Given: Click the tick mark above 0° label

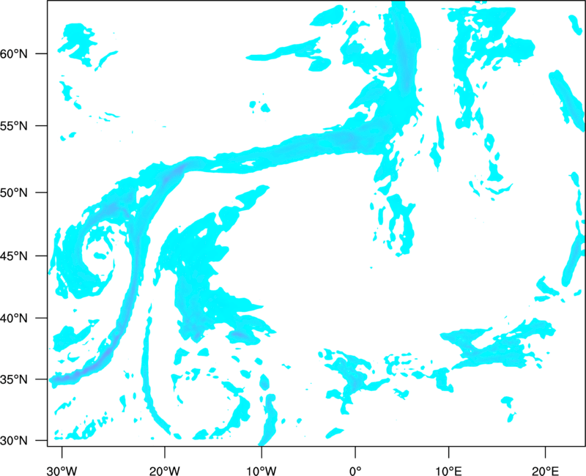Looking at the screenshot, I should 355,452.
